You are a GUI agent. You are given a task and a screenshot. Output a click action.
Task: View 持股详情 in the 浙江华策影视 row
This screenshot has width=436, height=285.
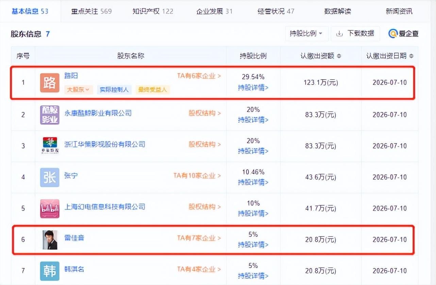[253, 151]
